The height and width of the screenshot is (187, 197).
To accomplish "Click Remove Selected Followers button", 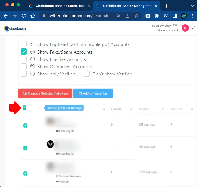I will (45, 93).
